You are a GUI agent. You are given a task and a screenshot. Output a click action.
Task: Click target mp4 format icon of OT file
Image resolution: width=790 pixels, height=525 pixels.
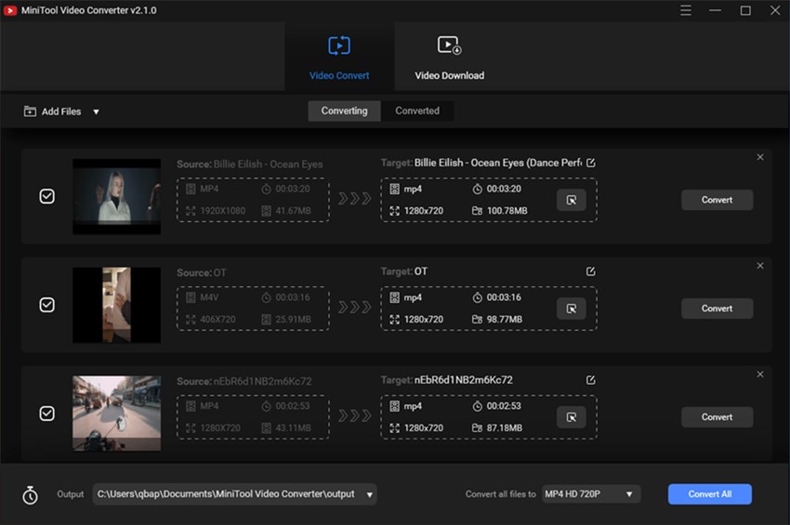pyautogui.click(x=394, y=297)
